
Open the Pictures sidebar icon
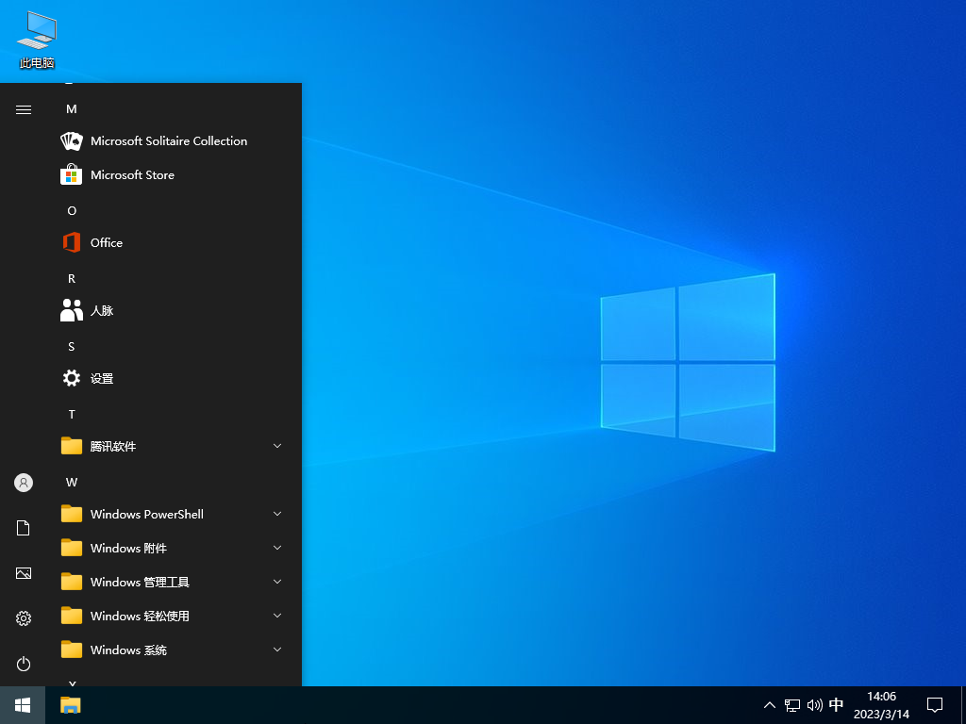click(x=24, y=573)
